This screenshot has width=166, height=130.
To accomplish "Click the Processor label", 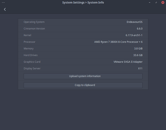I will tap(30, 42).
